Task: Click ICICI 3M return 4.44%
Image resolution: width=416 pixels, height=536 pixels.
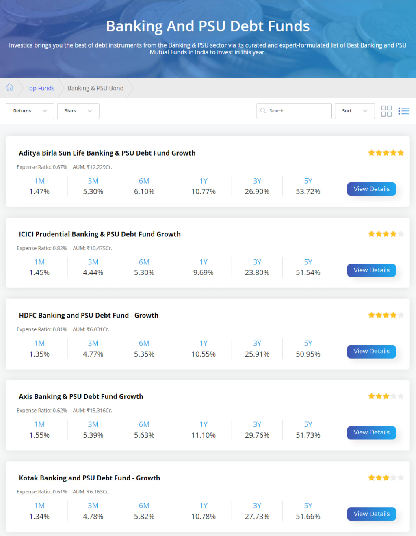Action: (93, 273)
